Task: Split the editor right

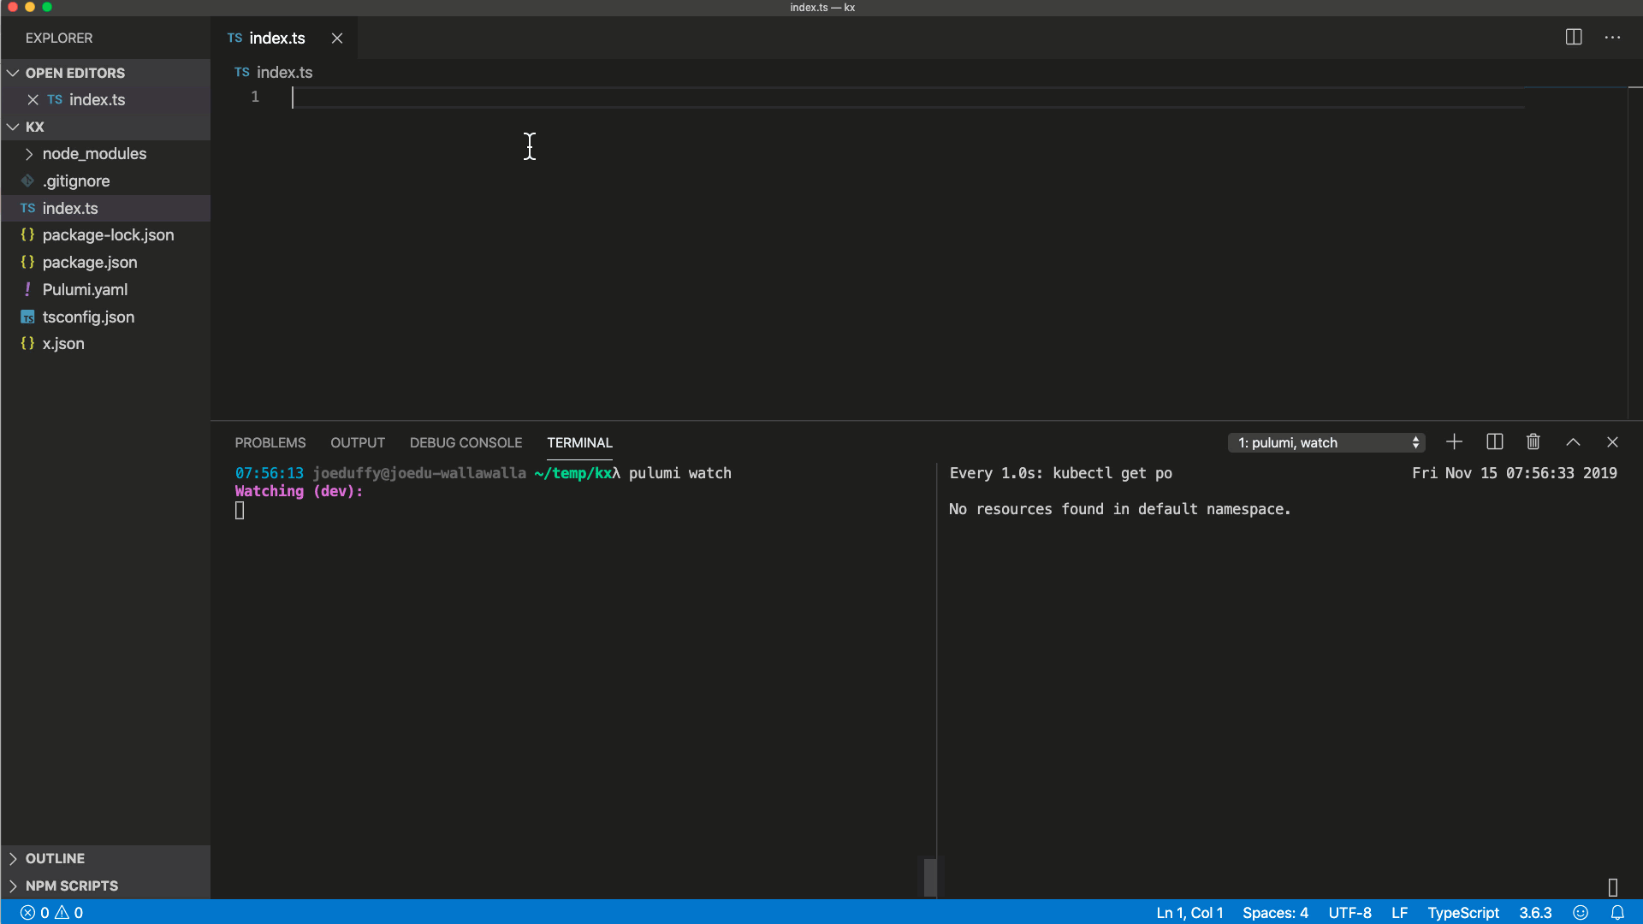Action: [1573, 38]
